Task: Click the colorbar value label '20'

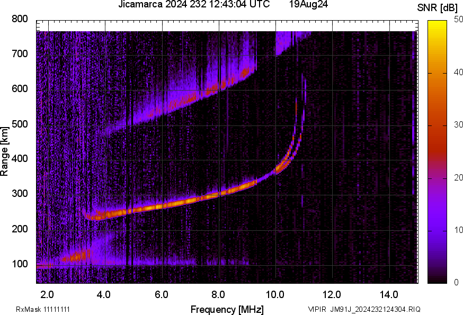Action: pos(458,177)
